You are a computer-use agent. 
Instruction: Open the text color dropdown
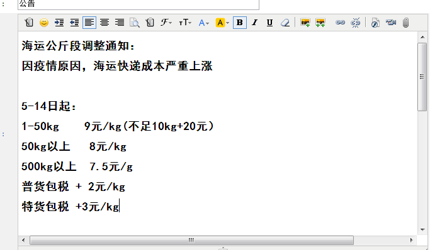tap(204, 23)
